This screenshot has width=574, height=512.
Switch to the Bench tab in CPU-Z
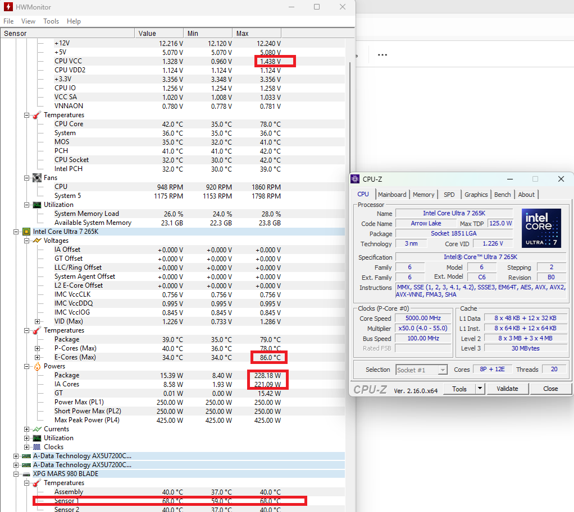point(502,195)
